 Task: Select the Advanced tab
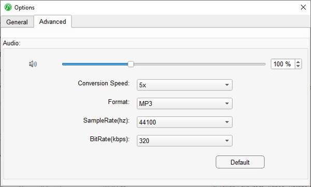pos(52,22)
